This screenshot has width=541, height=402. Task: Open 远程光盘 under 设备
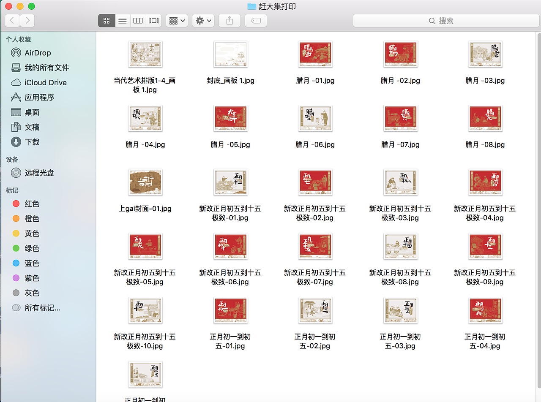38,173
